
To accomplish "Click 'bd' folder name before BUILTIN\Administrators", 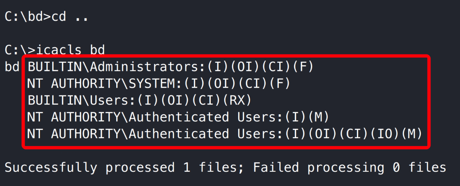I will pos(12,67).
